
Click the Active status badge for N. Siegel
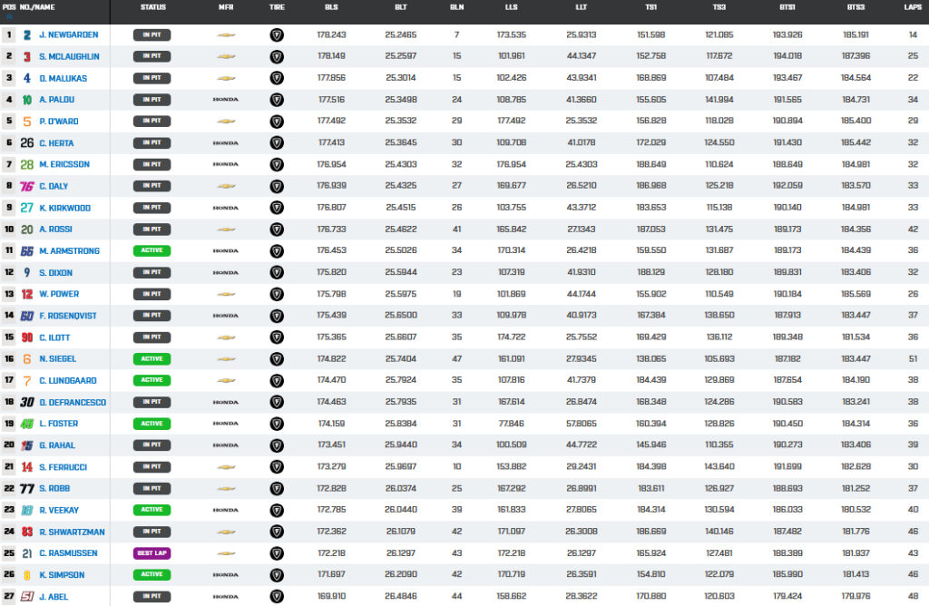coord(152,359)
